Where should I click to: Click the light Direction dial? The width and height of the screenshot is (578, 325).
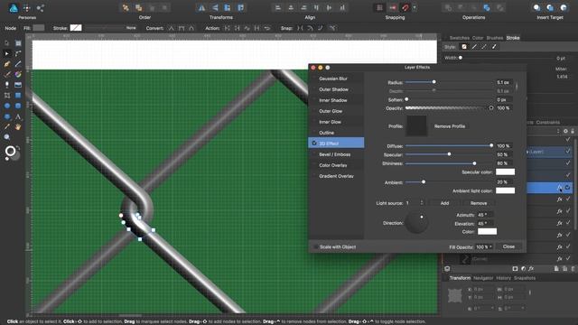click(x=416, y=223)
